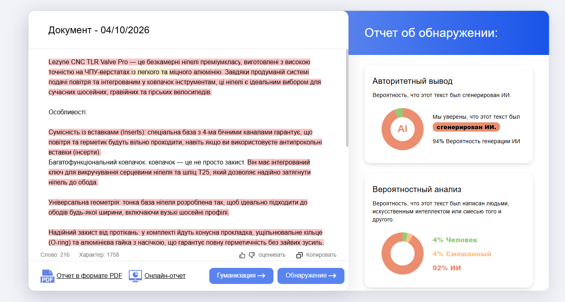Screen dimensions: 565x302
Task: Click the Отчет об обнаружении: header
Action: 431,33
